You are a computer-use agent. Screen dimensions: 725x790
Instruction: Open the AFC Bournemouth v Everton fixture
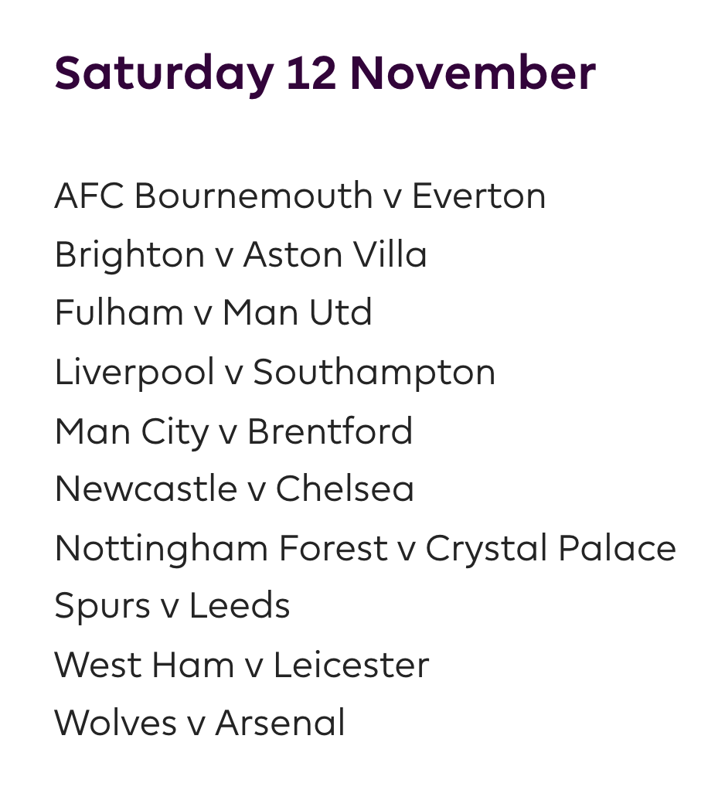(300, 196)
